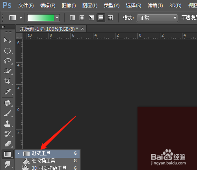Viewport: 197px width, 170px height.
Task: Click the ruler origin corner box
Action: click(x=19, y=36)
